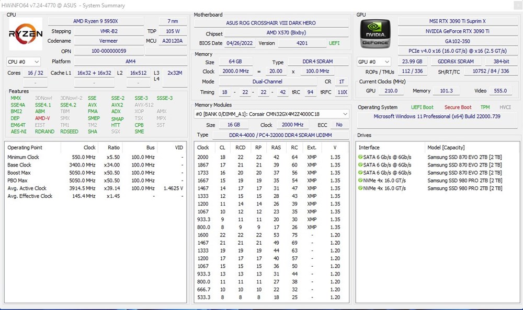Click the '16 / 32' cores value
This screenshot has width=523, height=310.
pyautogui.click(x=36, y=73)
